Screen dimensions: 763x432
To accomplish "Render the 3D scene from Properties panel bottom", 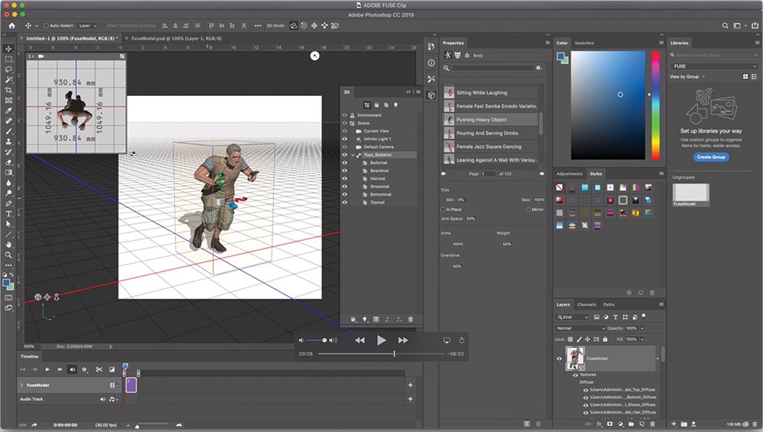I will click(526, 424).
